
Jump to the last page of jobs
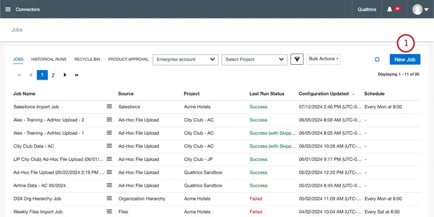[77, 75]
